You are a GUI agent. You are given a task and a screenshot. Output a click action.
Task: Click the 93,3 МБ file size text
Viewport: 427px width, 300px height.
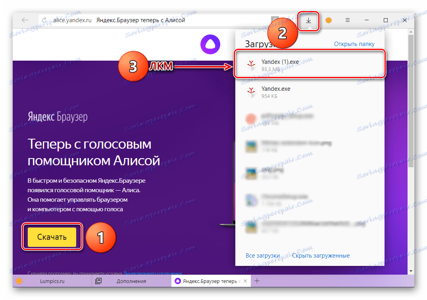[270, 69]
